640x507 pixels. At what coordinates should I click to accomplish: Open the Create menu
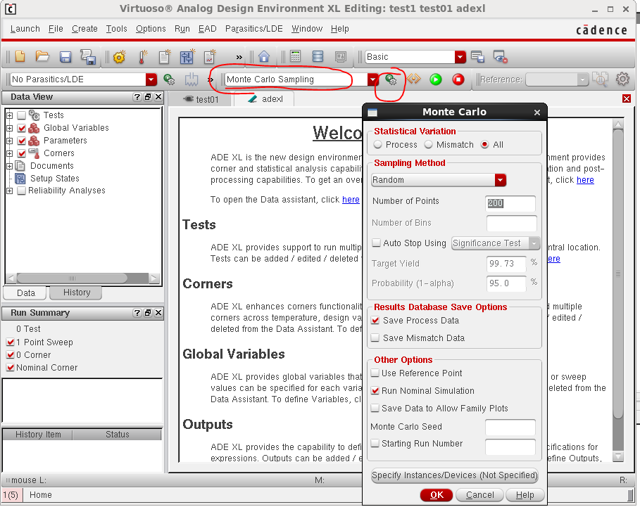[x=84, y=29]
